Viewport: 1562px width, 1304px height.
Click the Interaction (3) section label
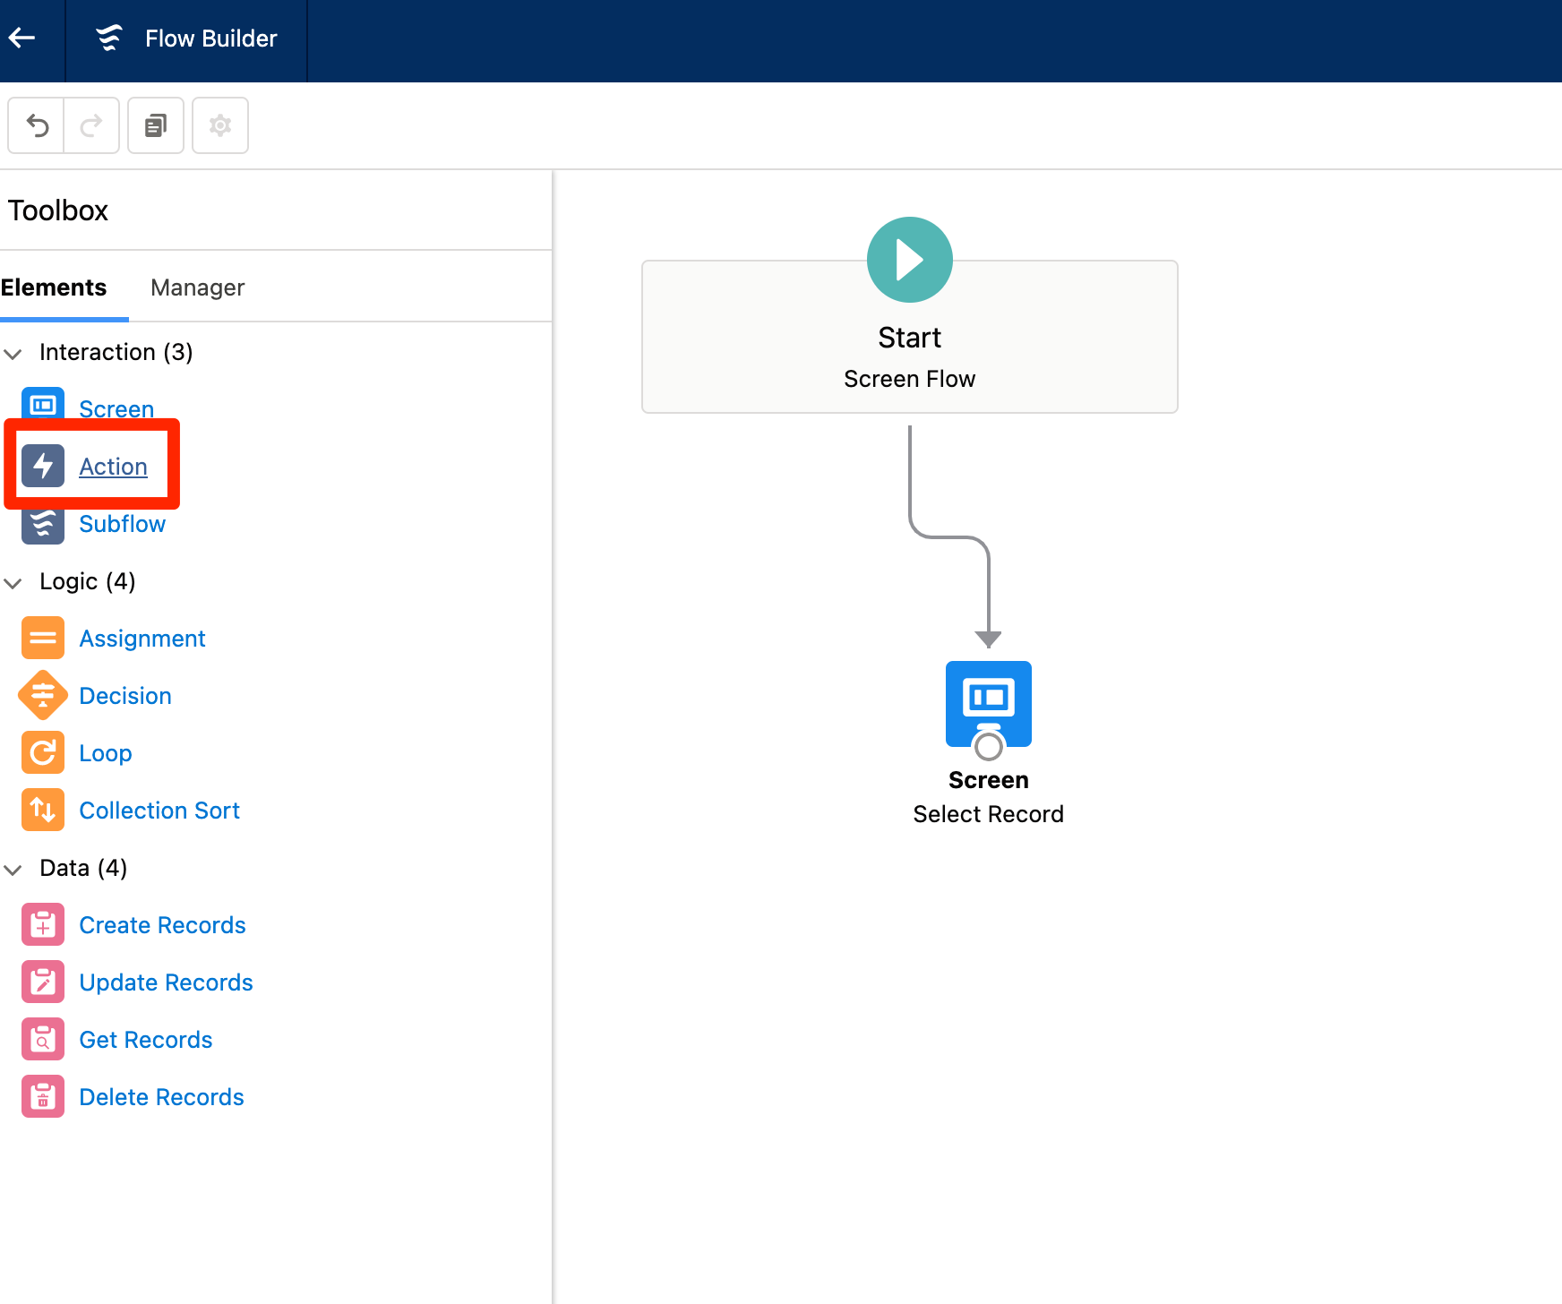[x=116, y=352]
